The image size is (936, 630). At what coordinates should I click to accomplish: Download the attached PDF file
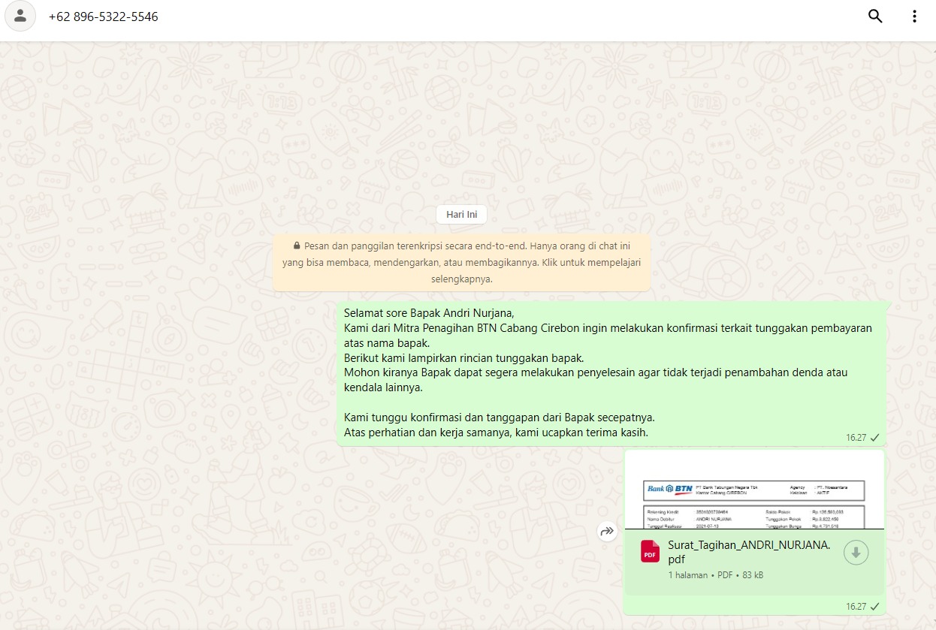point(856,553)
